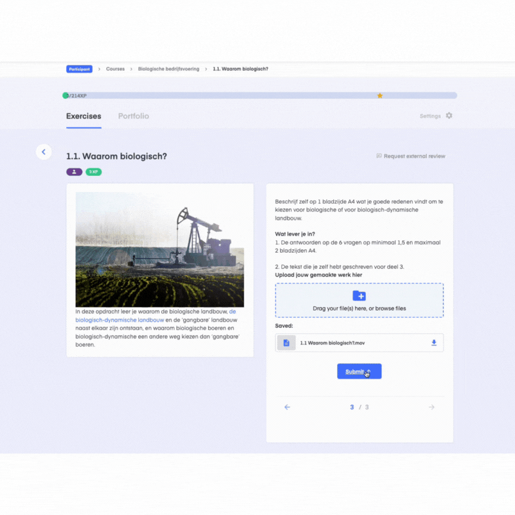
Task: Click the Participant breadcrumb badge
Action: tap(79, 69)
